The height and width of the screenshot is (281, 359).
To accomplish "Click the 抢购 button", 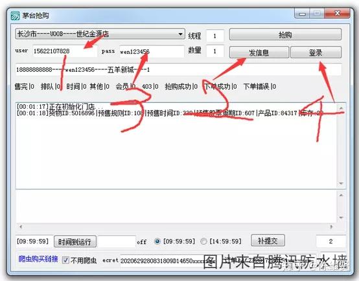I will coord(285,35).
